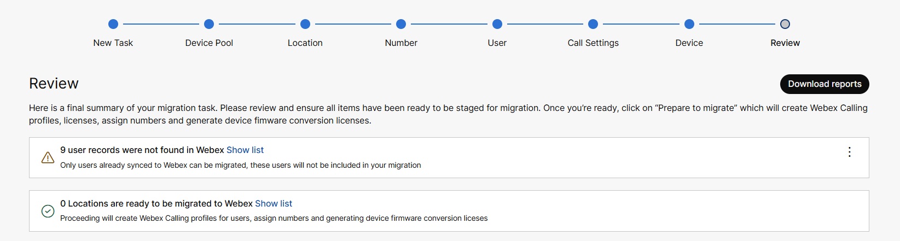Click the Download reports button

click(824, 84)
